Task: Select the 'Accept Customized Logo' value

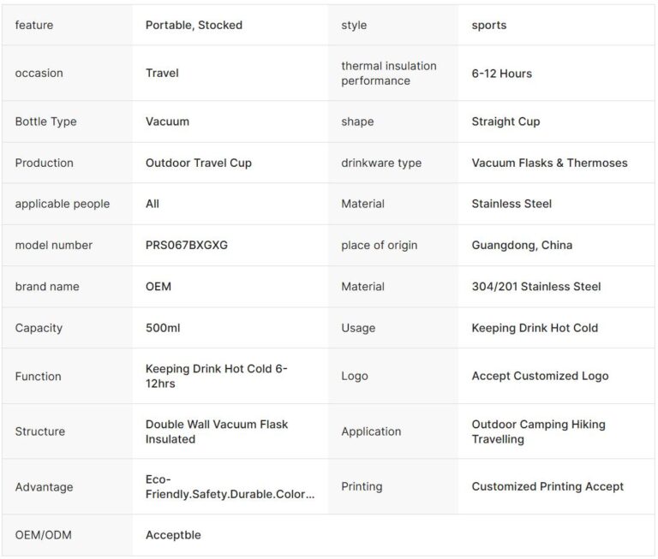Action: tap(540, 376)
